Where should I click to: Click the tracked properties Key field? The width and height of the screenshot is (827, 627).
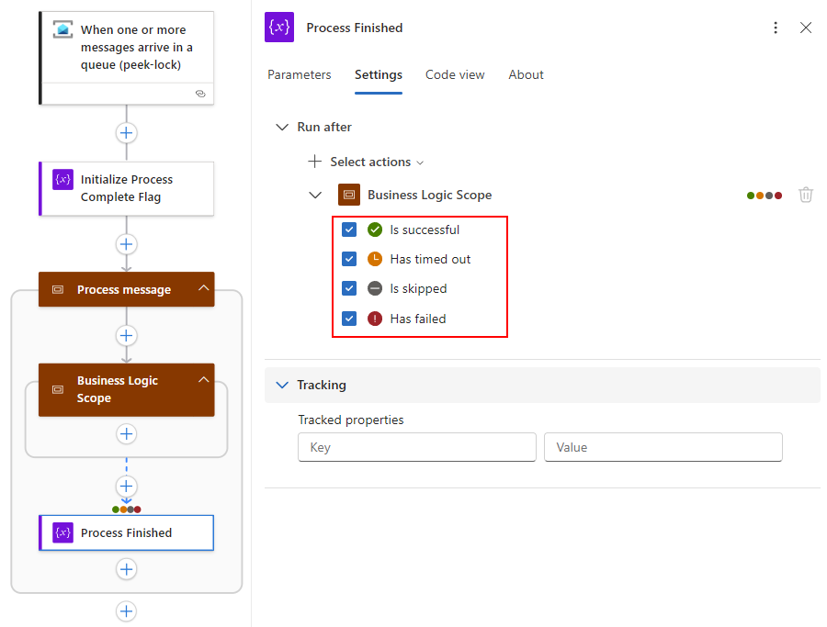[416, 447]
